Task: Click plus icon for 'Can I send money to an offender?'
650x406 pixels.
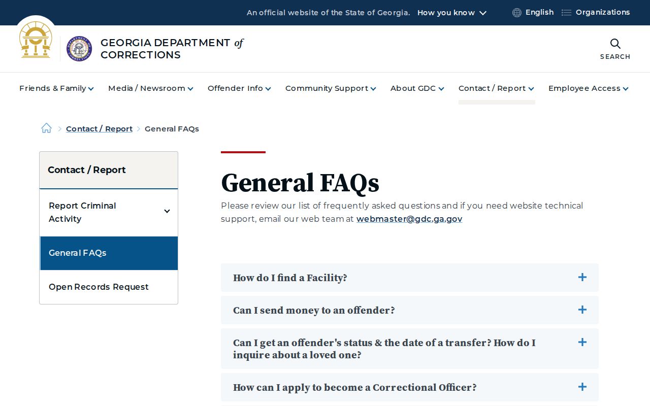Action: 582,310
